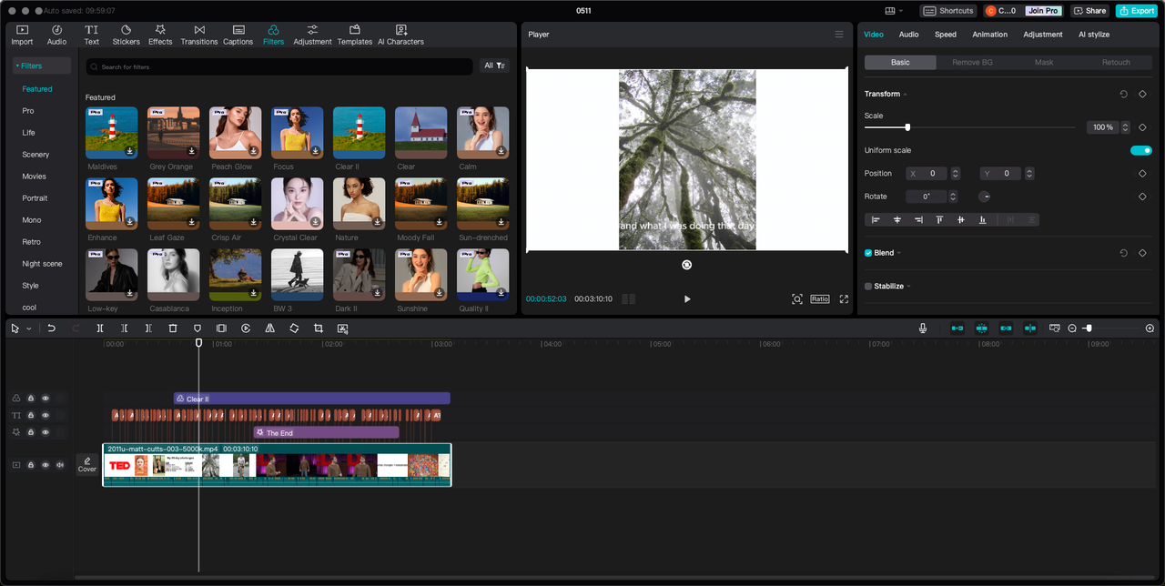Image resolution: width=1165 pixels, height=586 pixels.
Task: Click the Search for filters field
Action: (x=279, y=66)
